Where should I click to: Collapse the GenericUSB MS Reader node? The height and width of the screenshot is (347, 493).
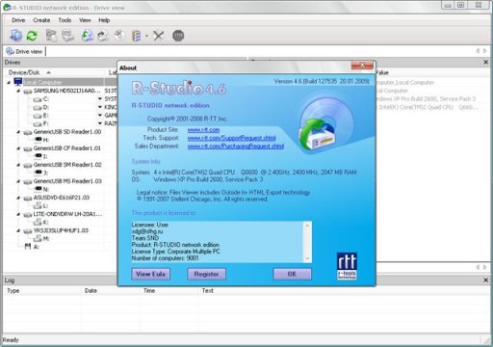pyautogui.click(x=18, y=181)
